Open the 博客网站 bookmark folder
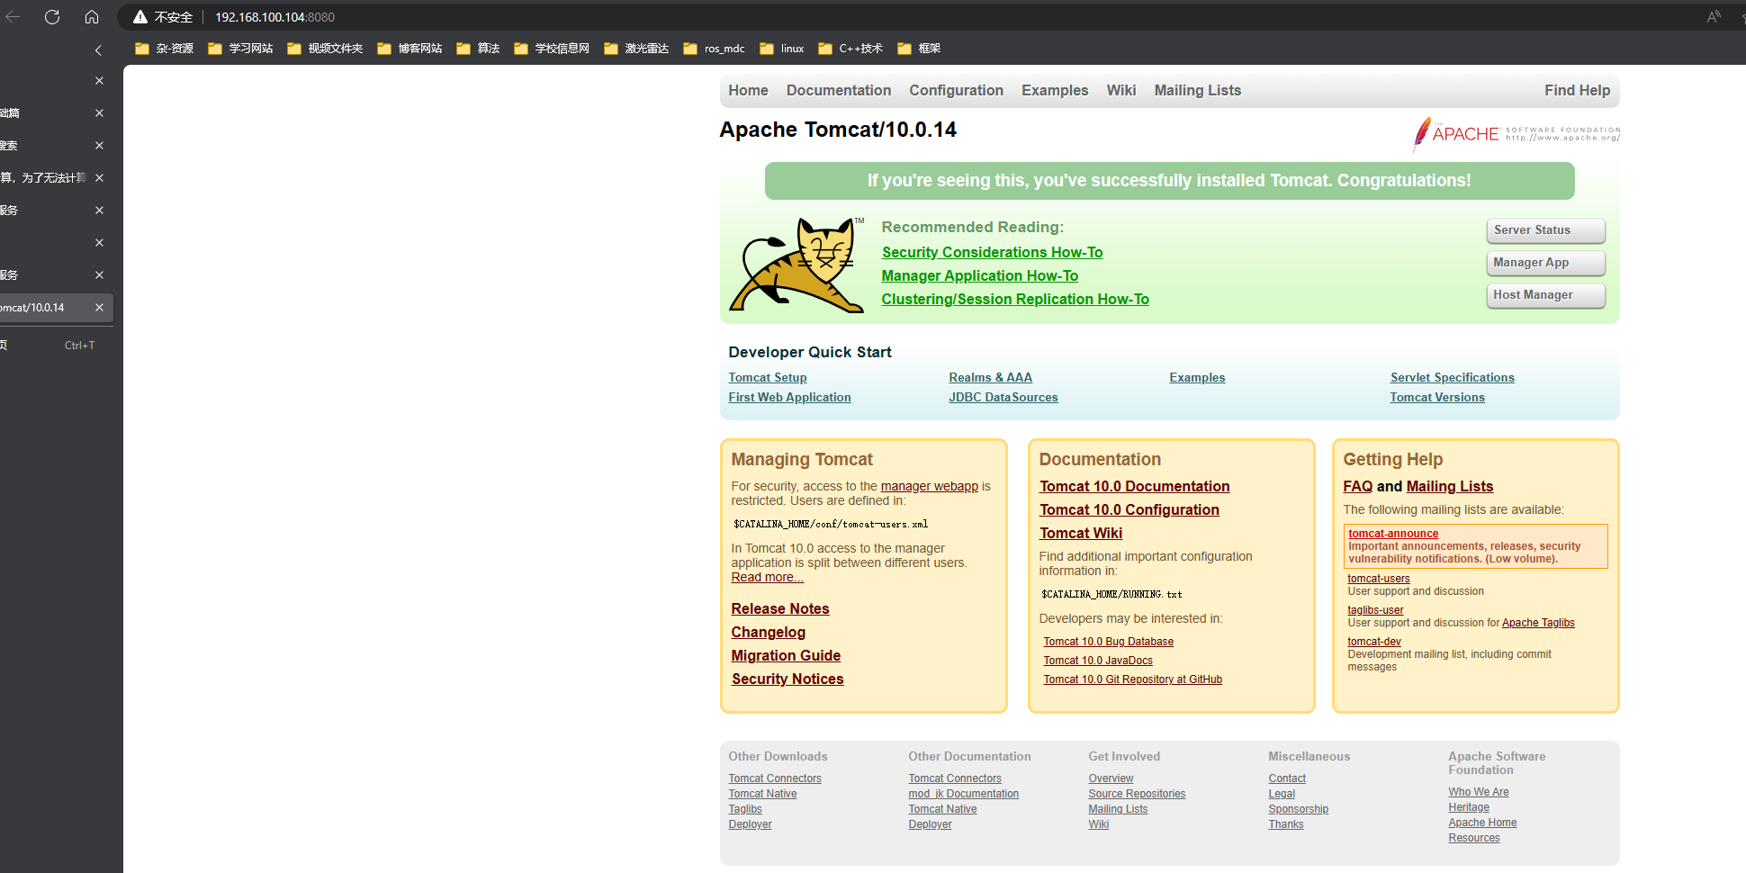The image size is (1746, 873). [x=409, y=49]
